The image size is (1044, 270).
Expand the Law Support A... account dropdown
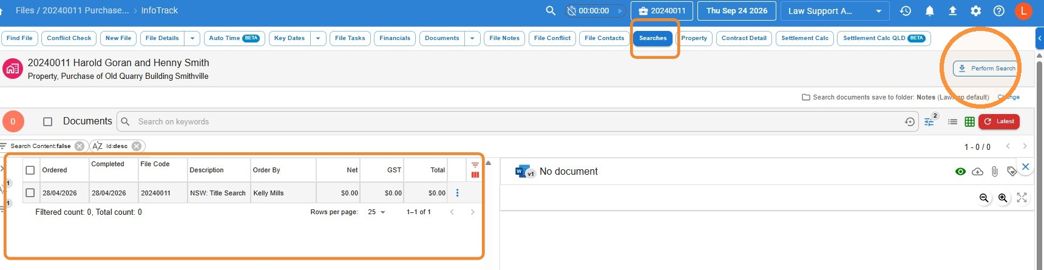(x=835, y=11)
